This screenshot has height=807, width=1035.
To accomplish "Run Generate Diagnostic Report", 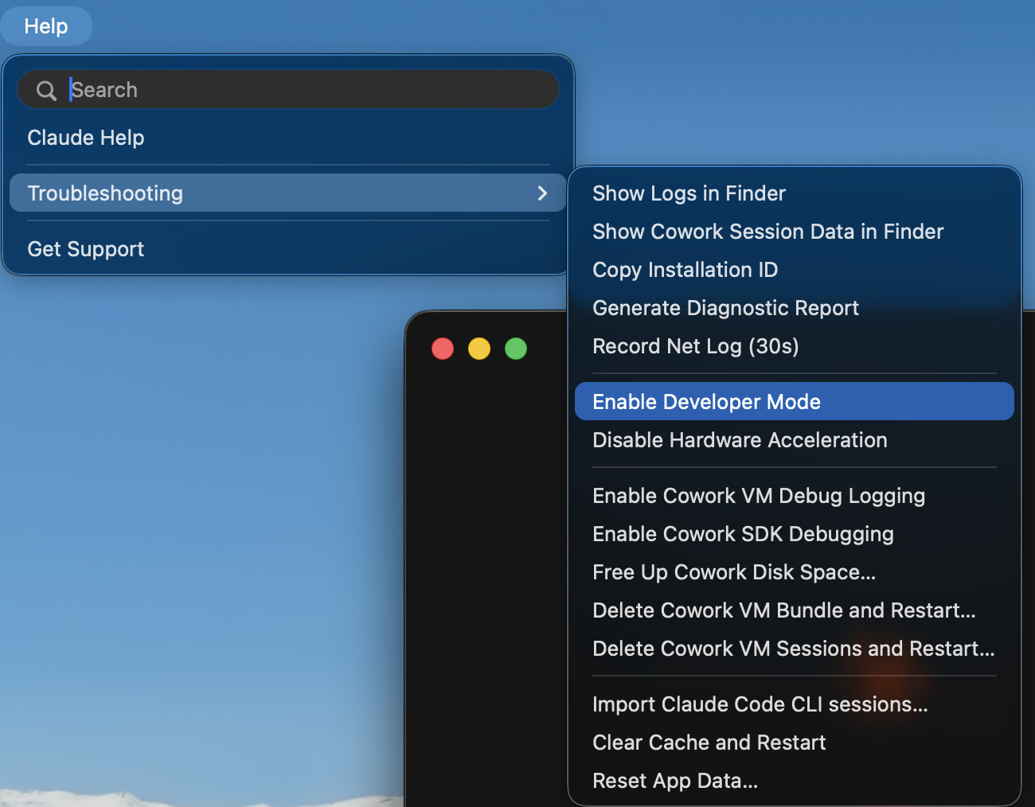I will pyautogui.click(x=795, y=308).
